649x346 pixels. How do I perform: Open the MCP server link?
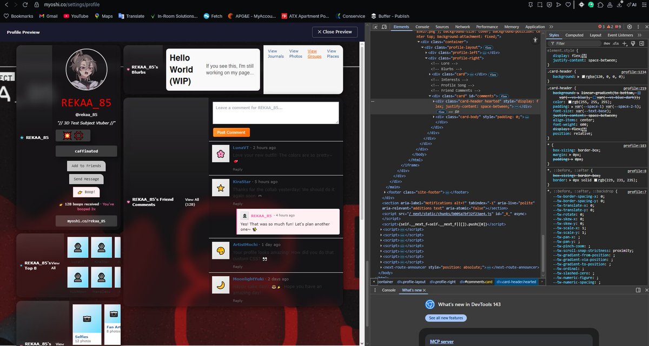(442, 342)
